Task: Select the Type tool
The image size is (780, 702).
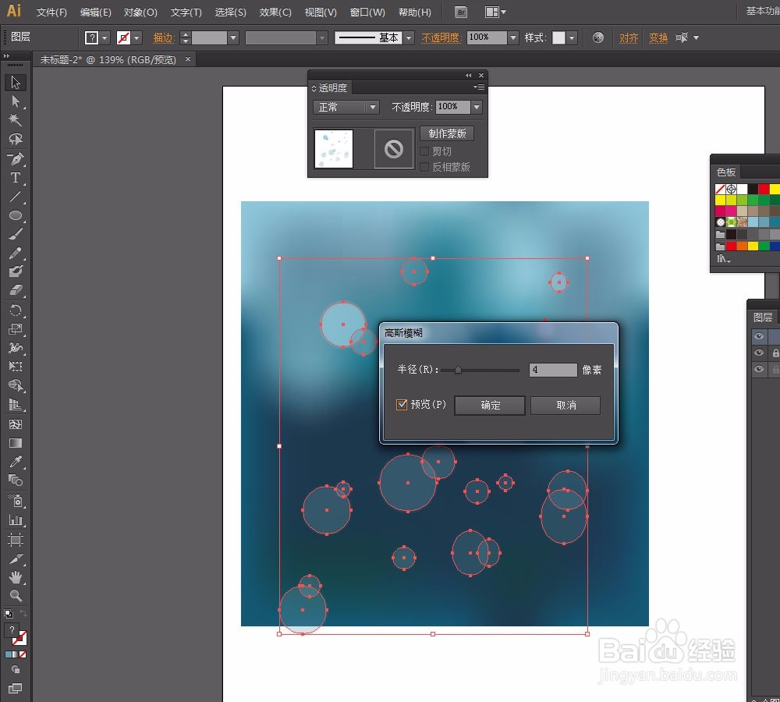Action: (16, 178)
